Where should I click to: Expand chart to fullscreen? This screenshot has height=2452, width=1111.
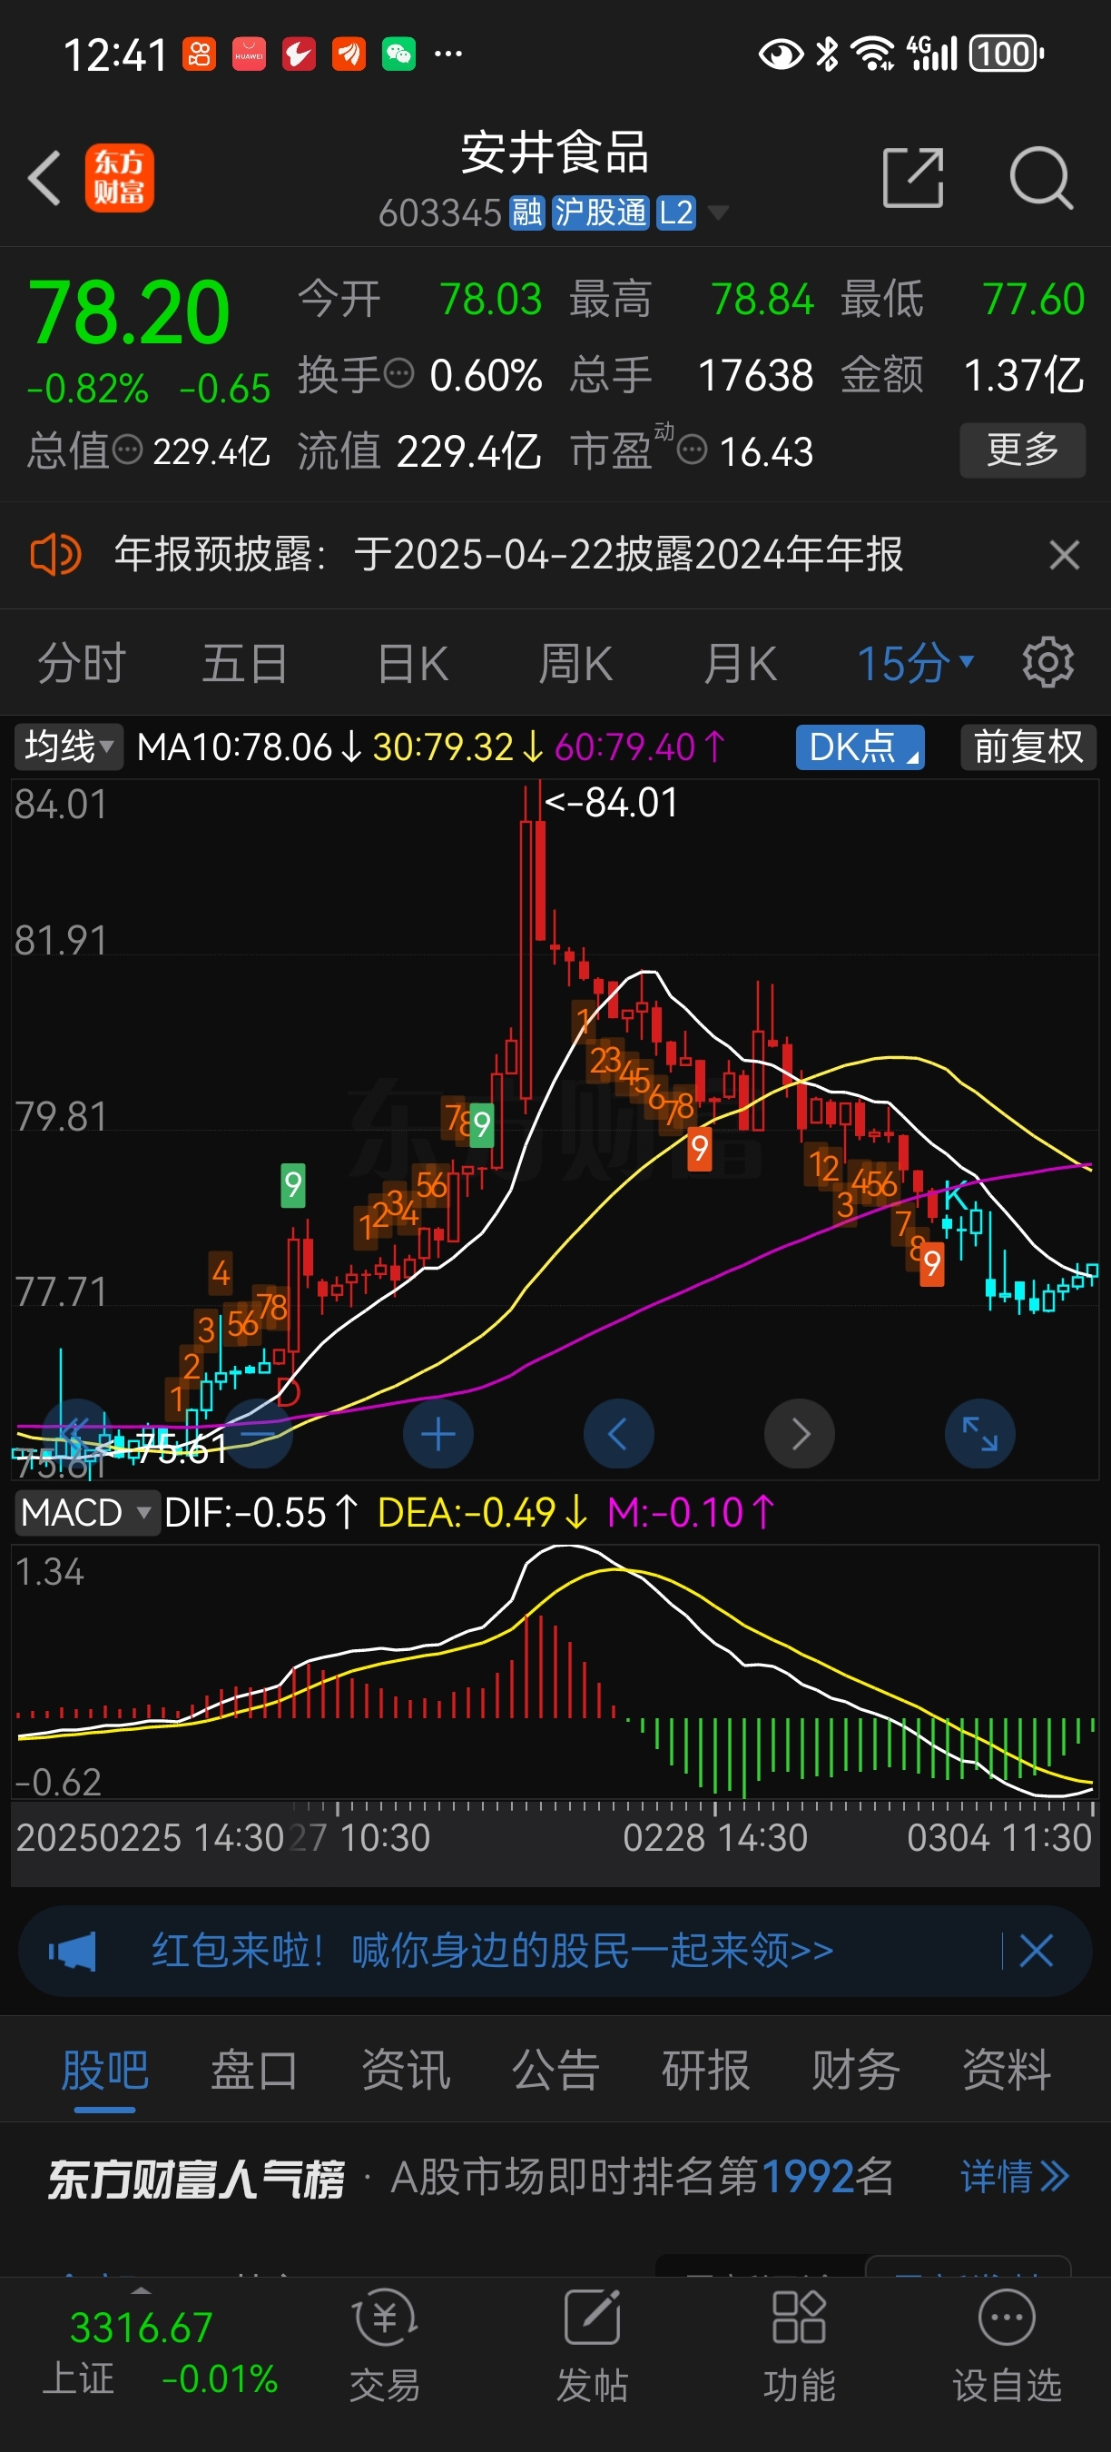[x=979, y=1433]
